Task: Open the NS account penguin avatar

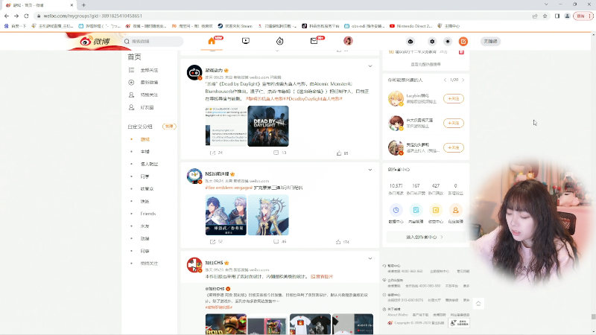Action: coord(194,176)
